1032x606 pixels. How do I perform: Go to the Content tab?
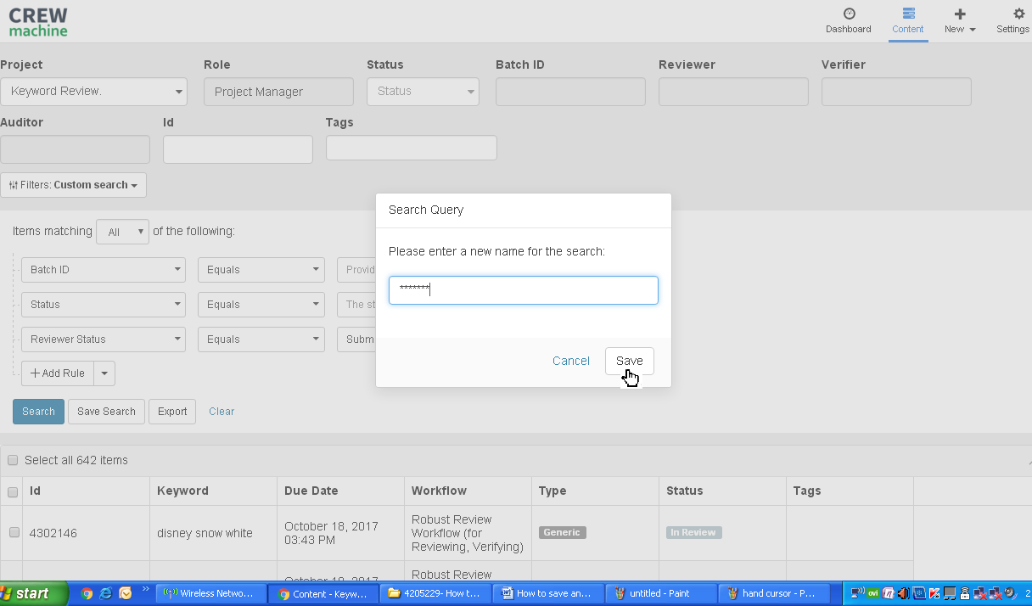pyautogui.click(x=907, y=21)
